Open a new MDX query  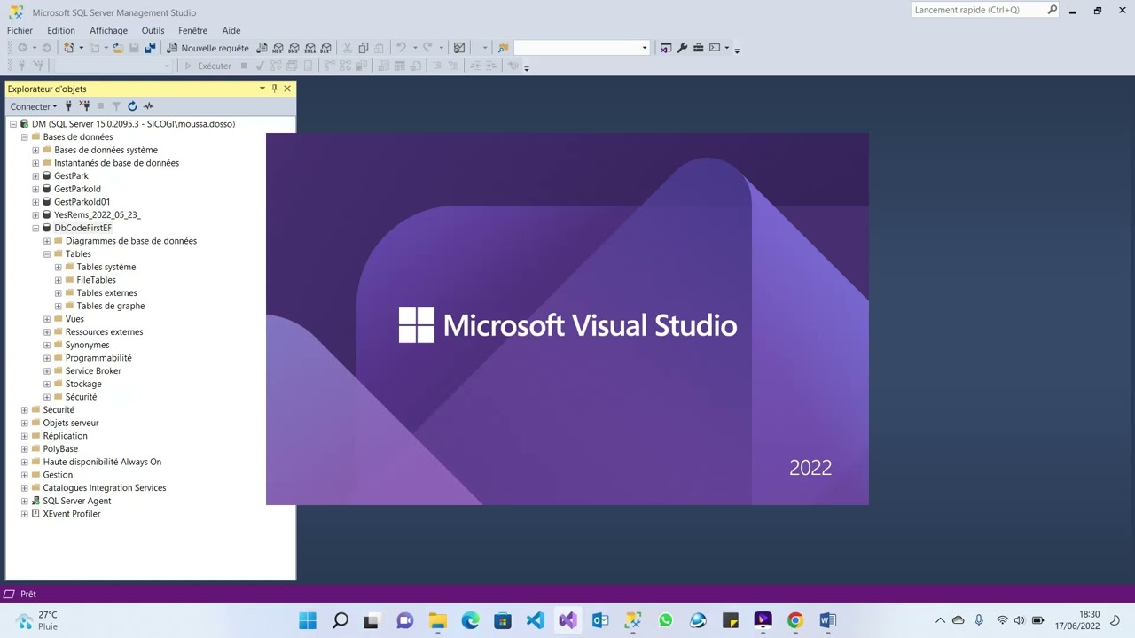[x=278, y=48]
